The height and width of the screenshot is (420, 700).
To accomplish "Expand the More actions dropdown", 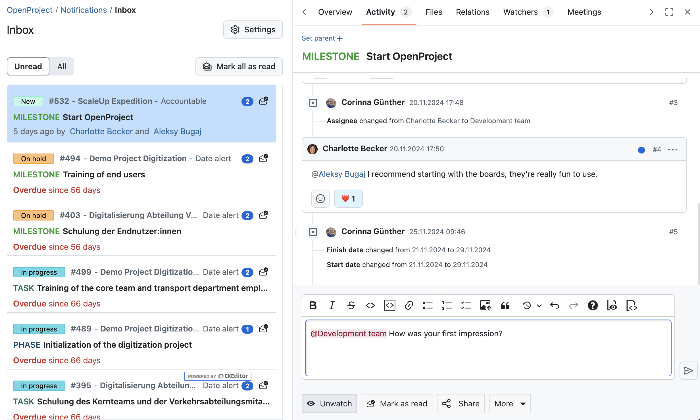I will (x=510, y=403).
